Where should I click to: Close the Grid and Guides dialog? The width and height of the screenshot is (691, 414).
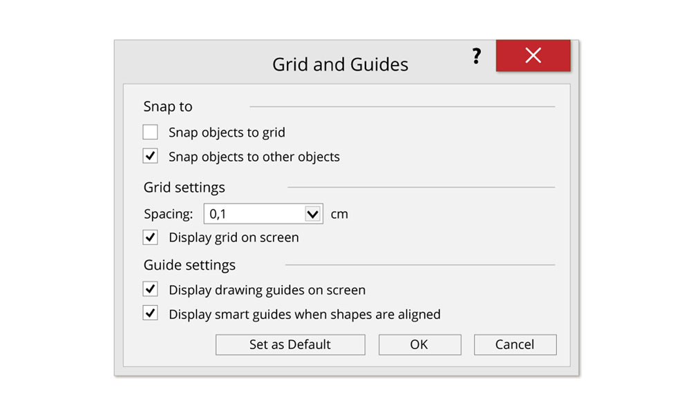[x=533, y=56]
